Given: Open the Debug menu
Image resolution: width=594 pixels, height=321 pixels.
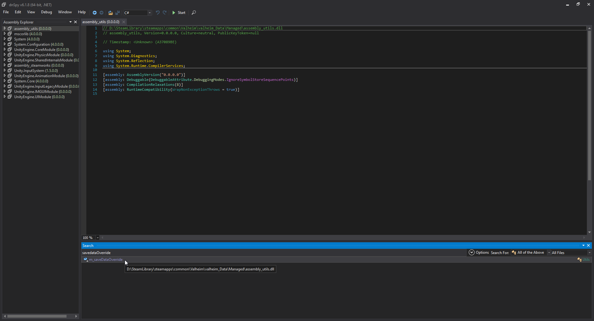Looking at the screenshot, I should click(x=46, y=12).
